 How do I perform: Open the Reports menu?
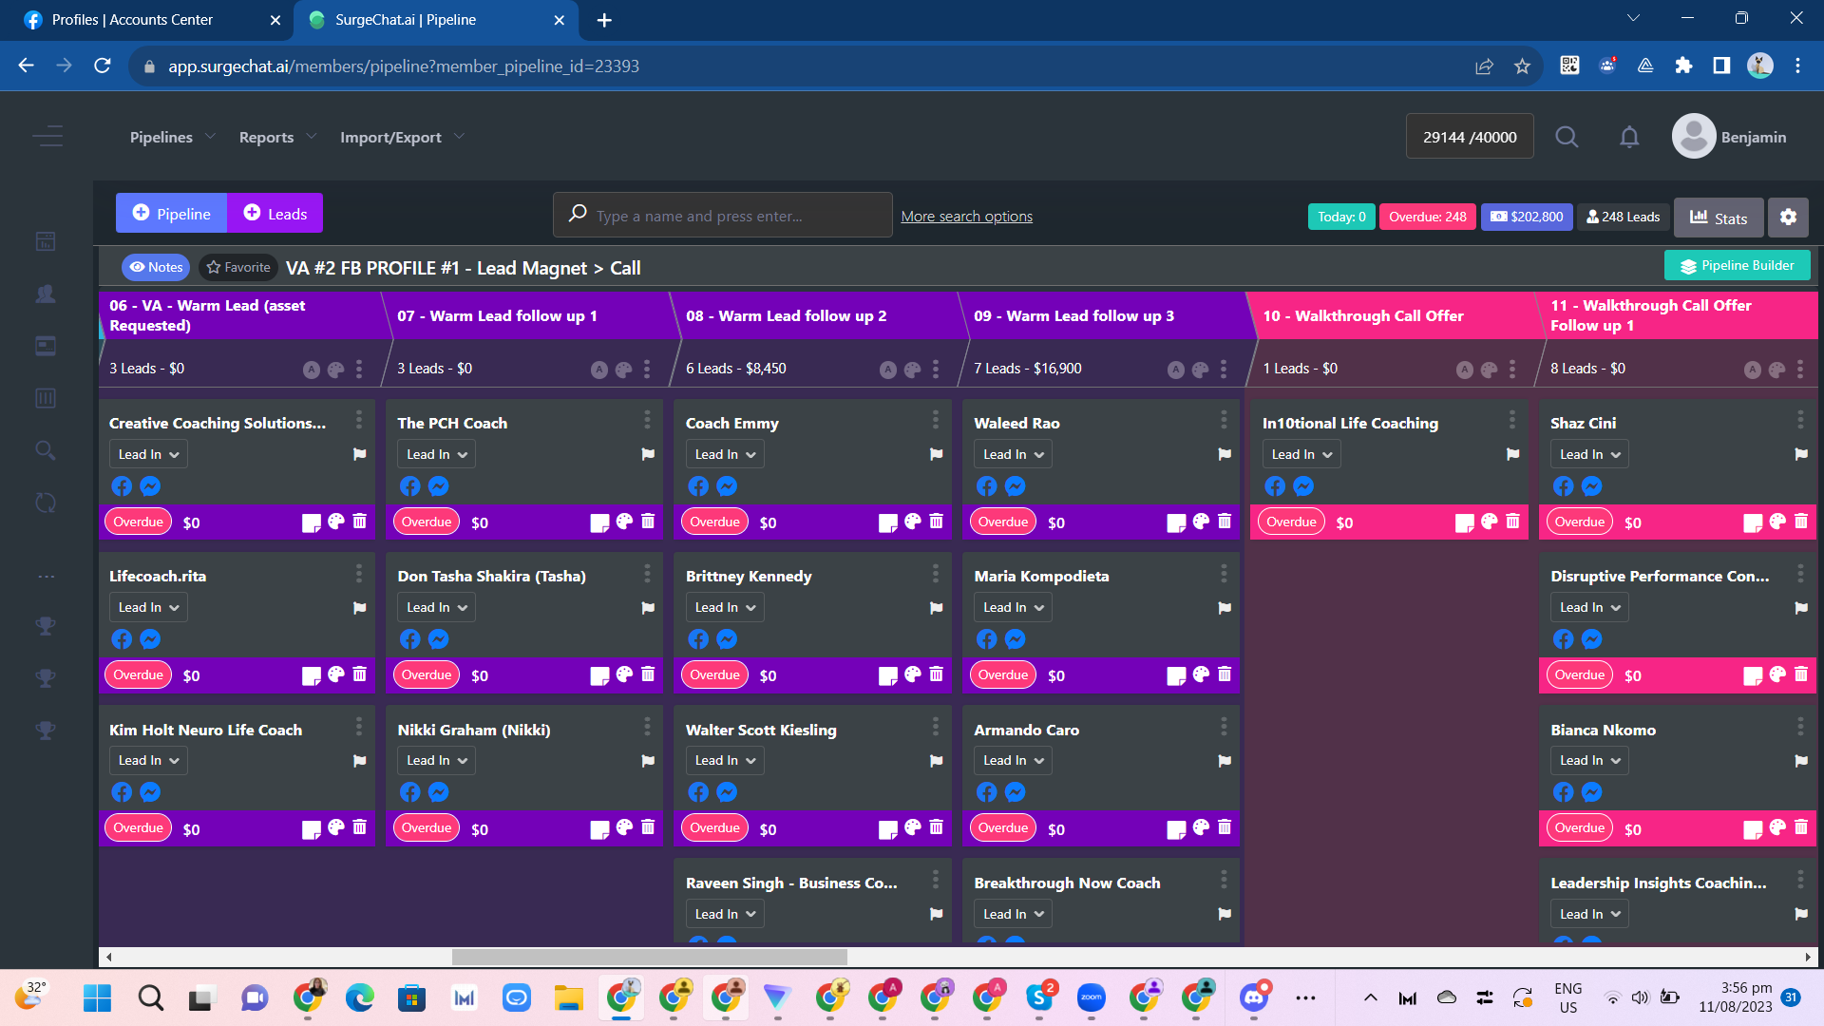[x=276, y=137]
